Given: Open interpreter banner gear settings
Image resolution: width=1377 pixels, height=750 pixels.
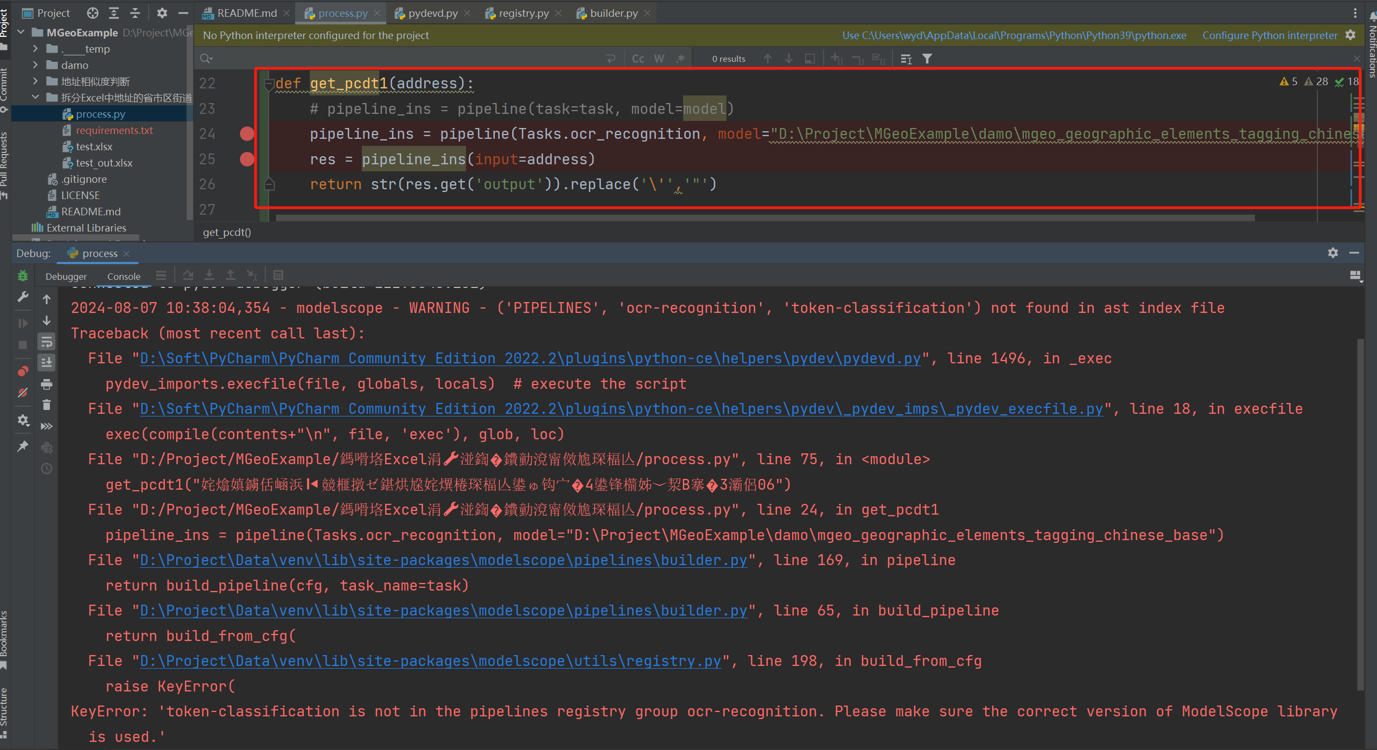Looking at the screenshot, I should [1350, 35].
